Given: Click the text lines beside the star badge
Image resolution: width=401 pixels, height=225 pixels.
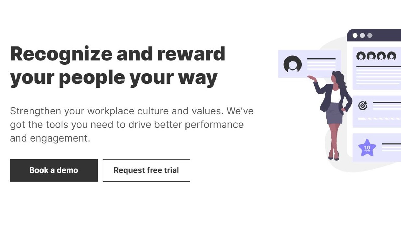Looking at the screenshot, I should click(x=391, y=147).
